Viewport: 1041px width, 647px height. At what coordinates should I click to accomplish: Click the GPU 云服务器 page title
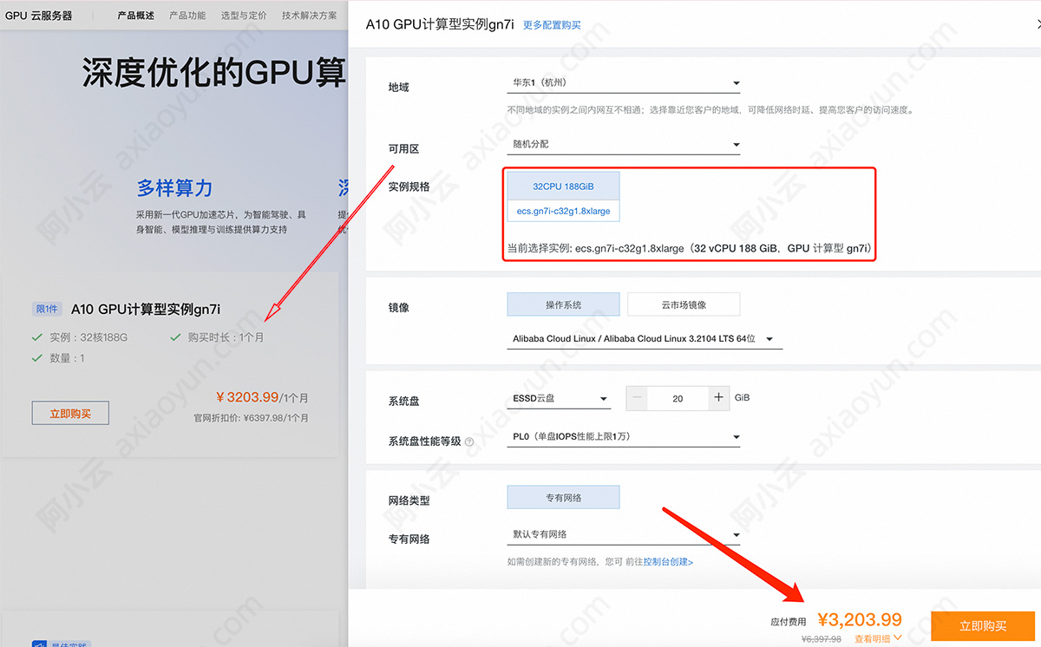click(x=39, y=16)
